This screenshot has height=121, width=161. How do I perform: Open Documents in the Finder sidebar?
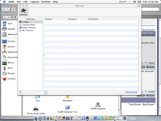coord(10,57)
